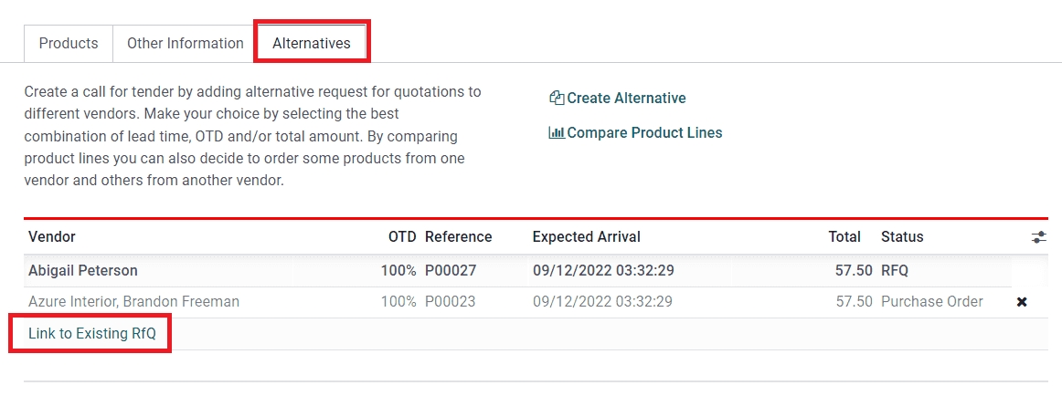Open the Other Information tab
The height and width of the screenshot is (396, 1062).
coord(185,43)
